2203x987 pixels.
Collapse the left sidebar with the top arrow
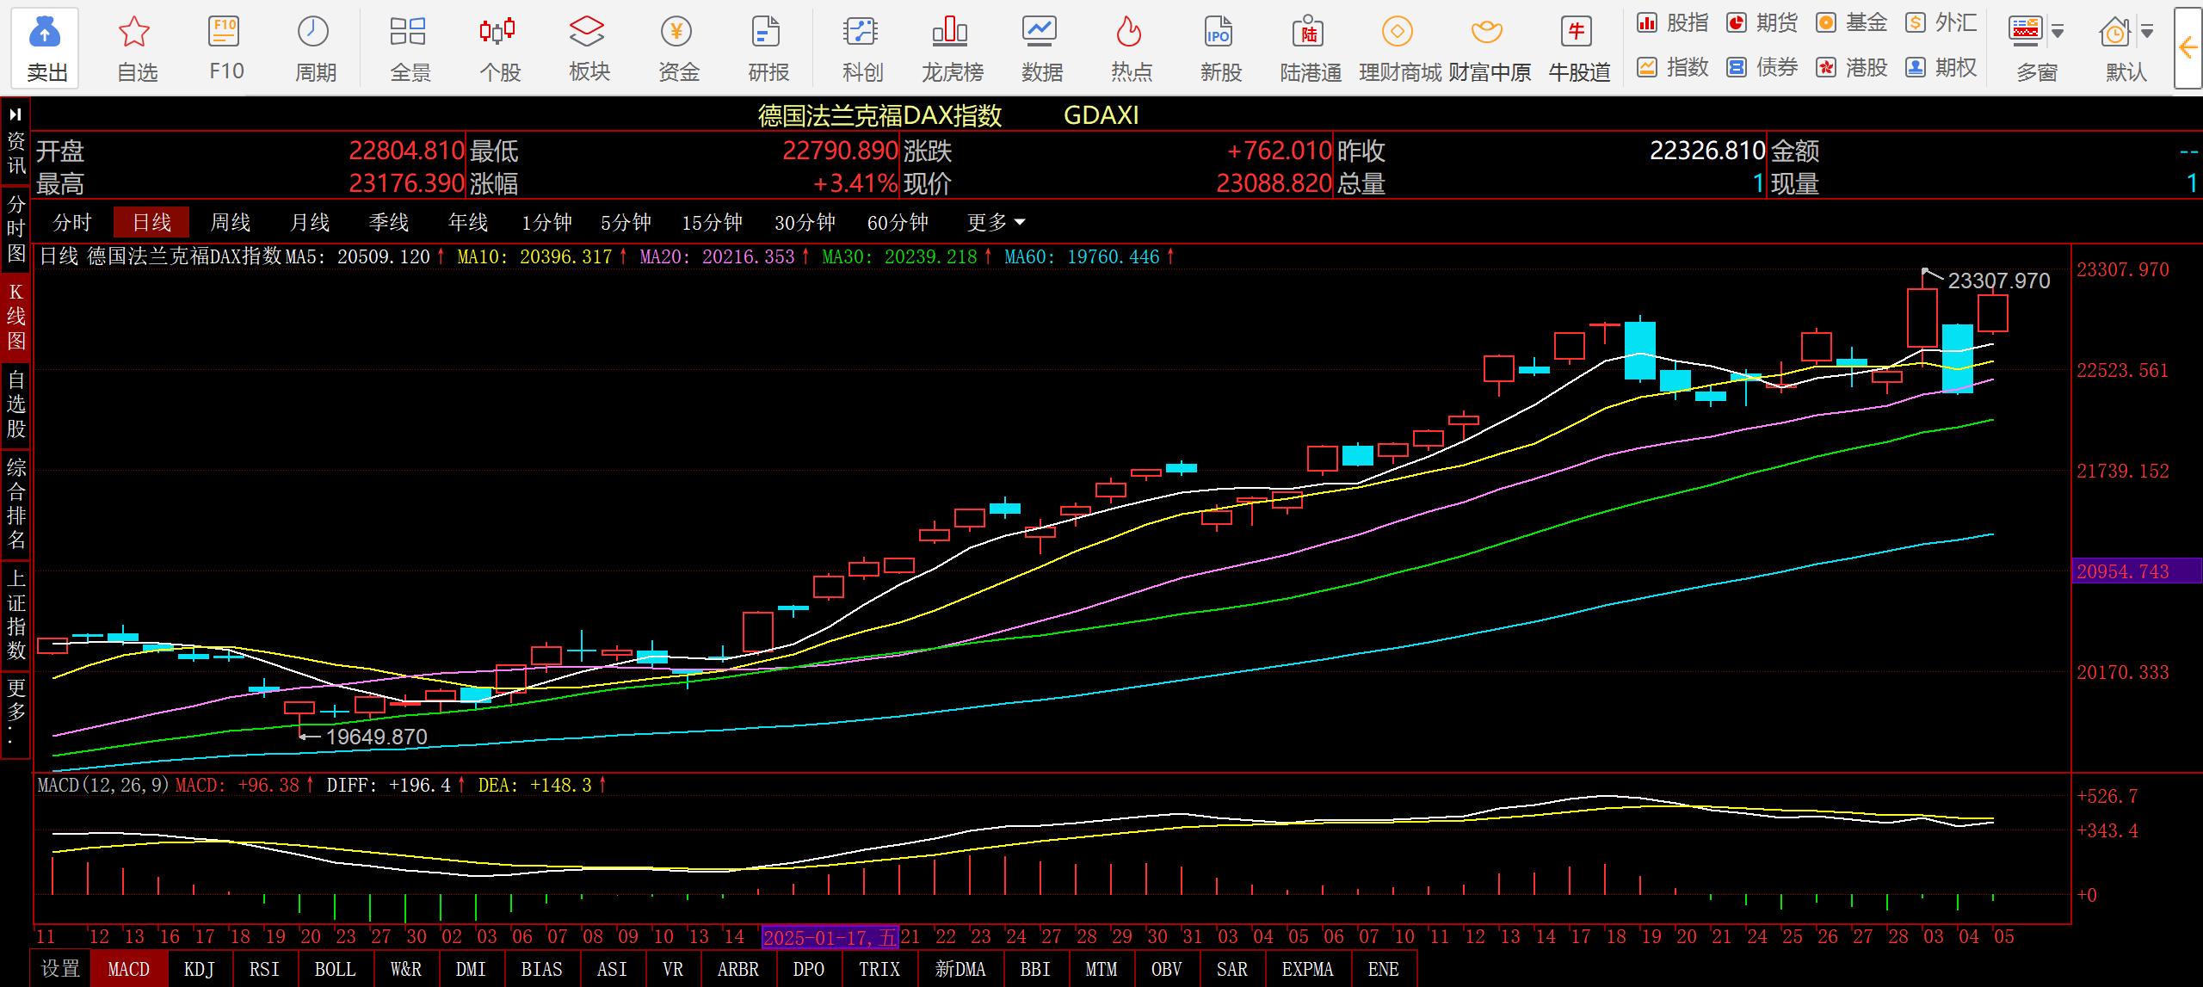(x=15, y=114)
